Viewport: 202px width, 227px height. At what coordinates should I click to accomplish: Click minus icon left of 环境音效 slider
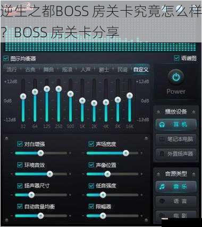12,174
